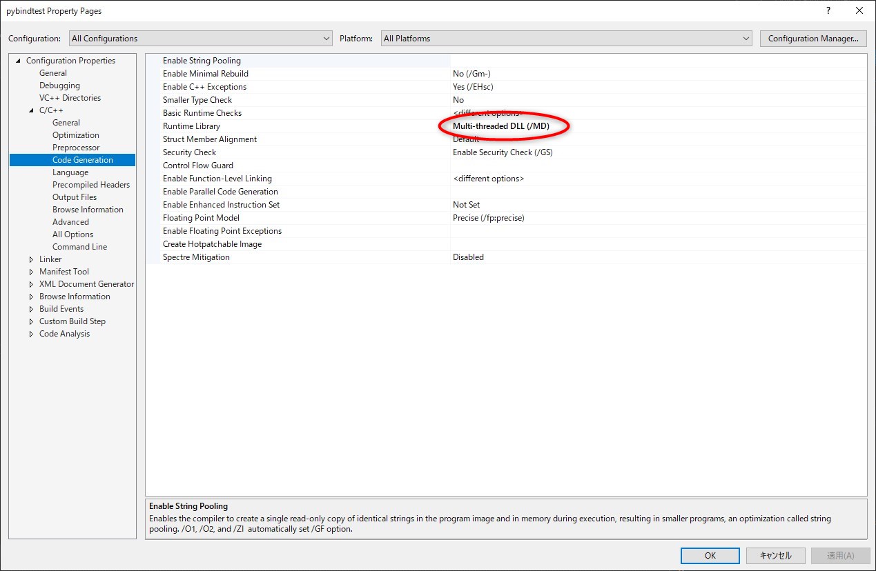Screen dimensions: 876x571
Task: Click the Not Set value cell
Action: pos(659,205)
